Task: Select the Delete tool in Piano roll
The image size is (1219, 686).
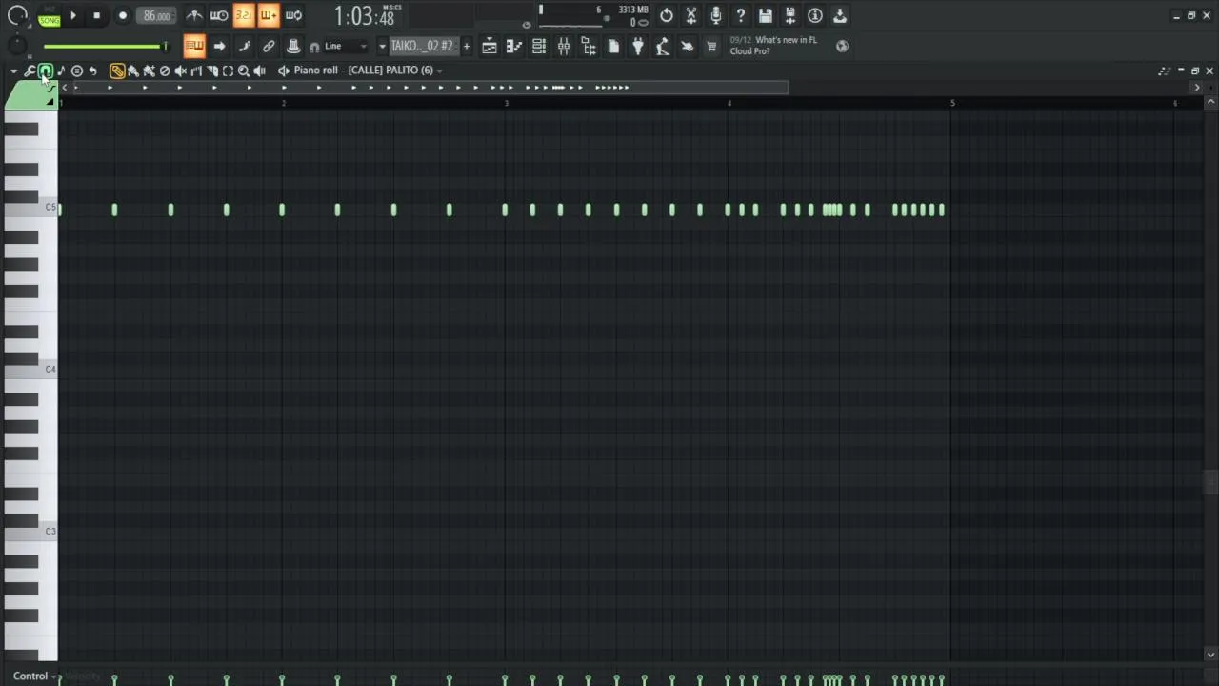Action: click(x=164, y=71)
